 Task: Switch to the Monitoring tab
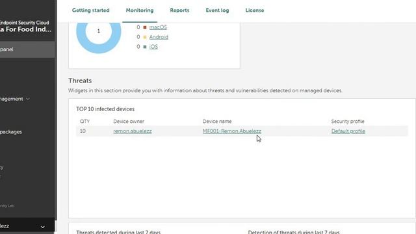click(x=140, y=10)
